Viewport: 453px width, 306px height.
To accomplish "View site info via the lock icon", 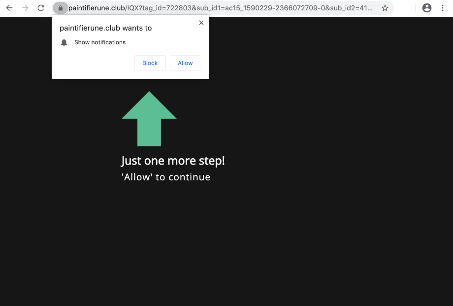I will tap(60, 8).
